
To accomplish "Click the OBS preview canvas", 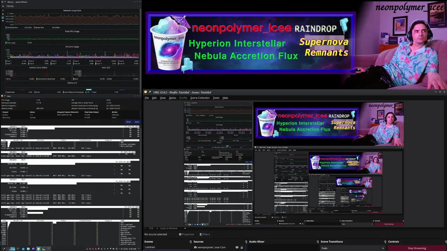I will click(x=294, y=164).
